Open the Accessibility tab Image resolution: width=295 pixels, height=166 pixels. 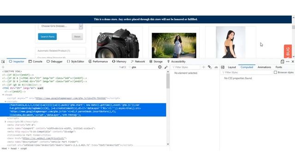tap(176, 61)
